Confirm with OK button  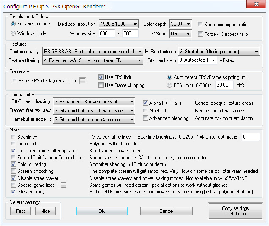pos(102,211)
